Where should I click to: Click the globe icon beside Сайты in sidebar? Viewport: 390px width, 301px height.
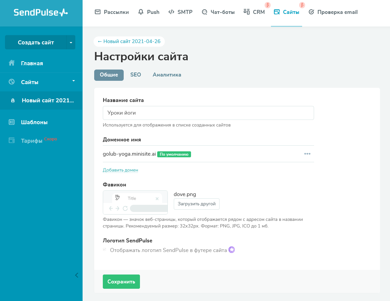tap(12, 82)
